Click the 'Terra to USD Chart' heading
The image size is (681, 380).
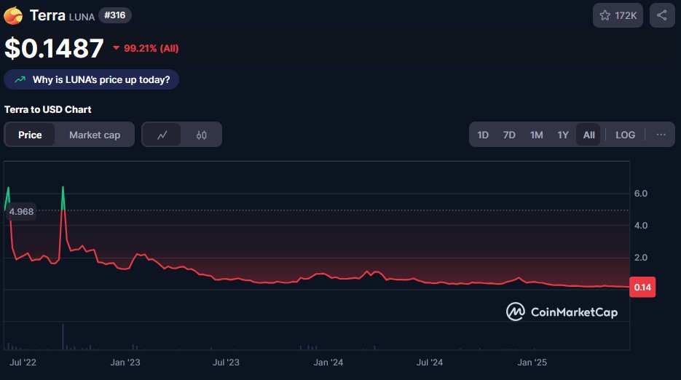(x=48, y=109)
